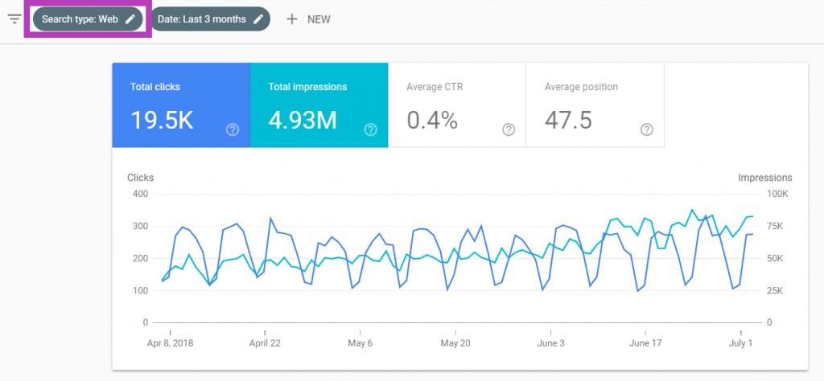Open help icon on Total clicks card
Image resolution: width=824 pixels, height=381 pixels.
[x=233, y=129]
